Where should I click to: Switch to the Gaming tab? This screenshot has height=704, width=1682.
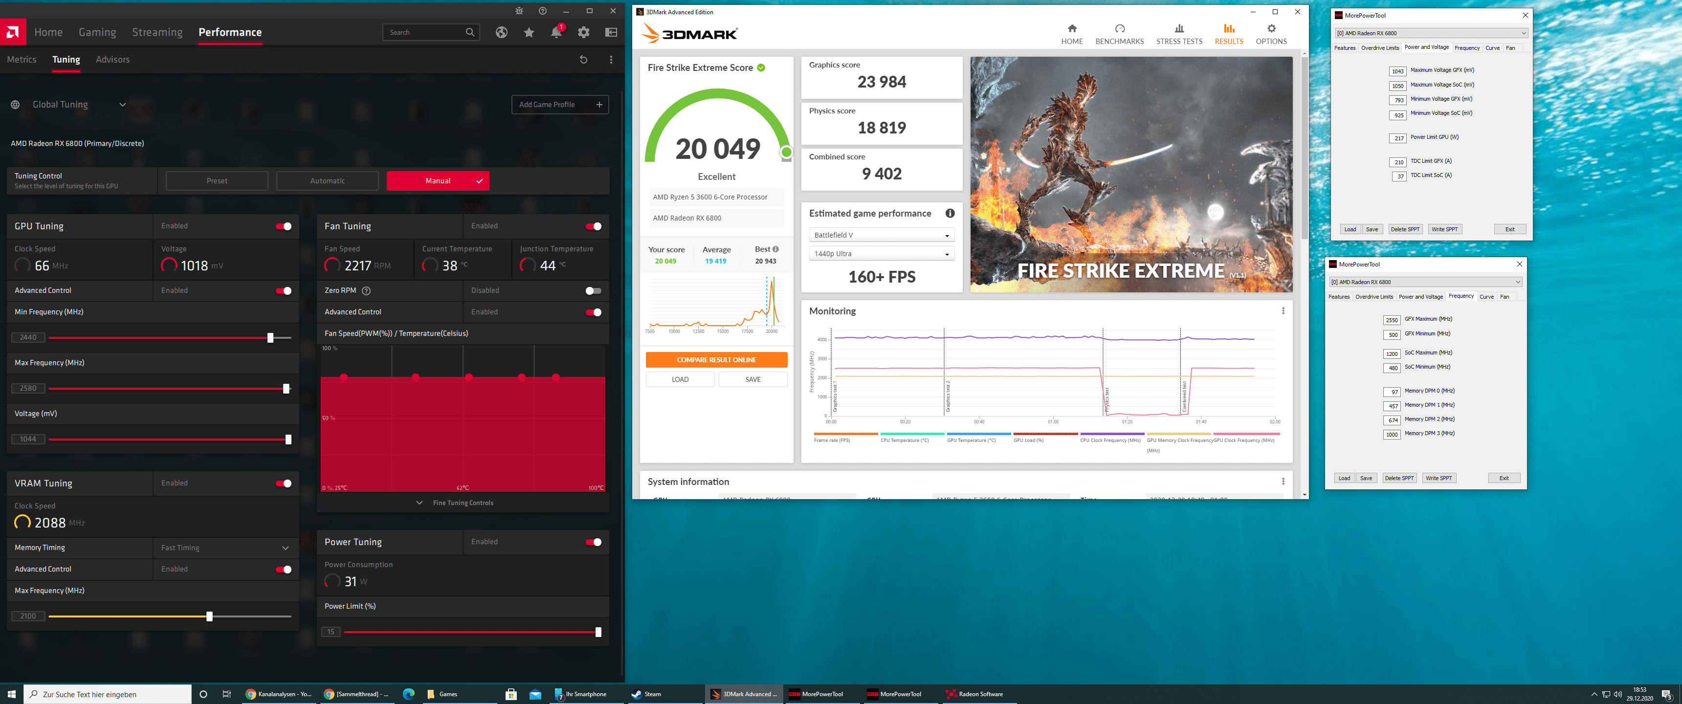pyautogui.click(x=97, y=32)
